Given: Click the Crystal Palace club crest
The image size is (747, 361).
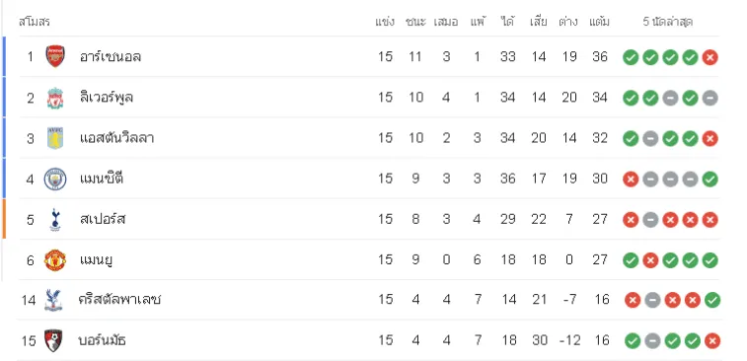Looking at the screenshot, I should coord(53,300).
